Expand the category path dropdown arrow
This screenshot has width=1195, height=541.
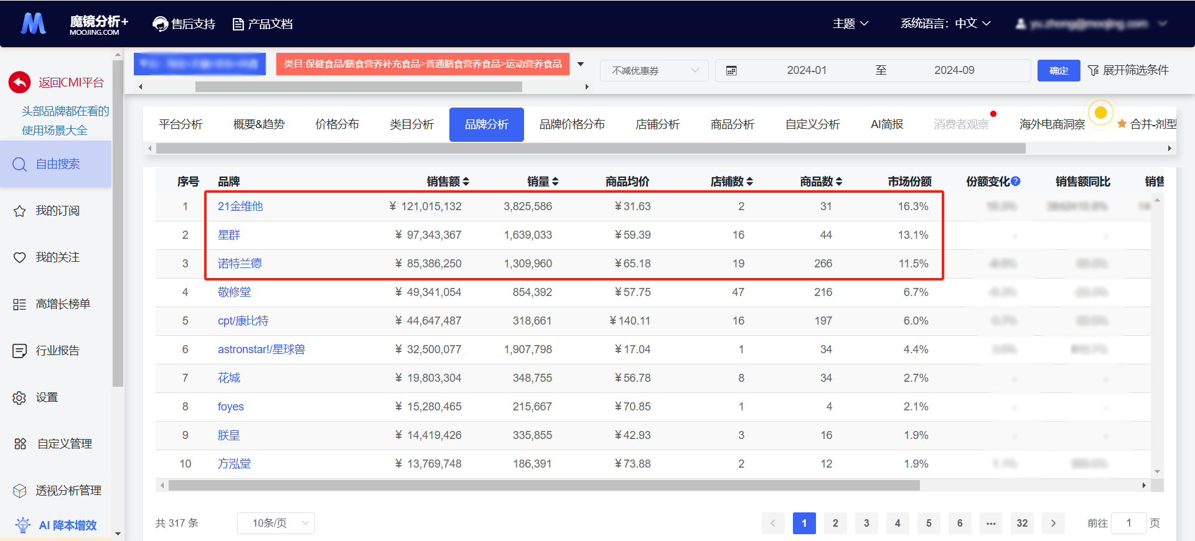tap(580, 64)
